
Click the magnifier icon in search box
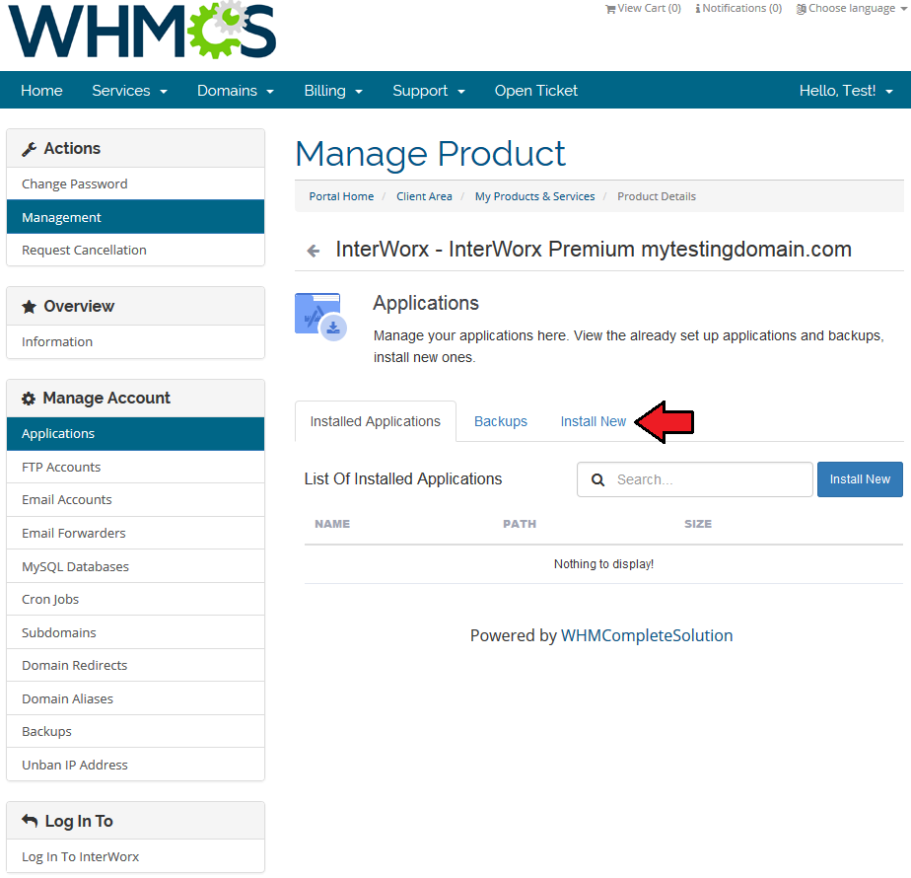point(597,479)
